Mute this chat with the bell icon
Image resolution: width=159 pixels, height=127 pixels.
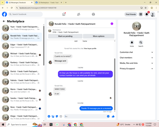click(x=132, y=43)
